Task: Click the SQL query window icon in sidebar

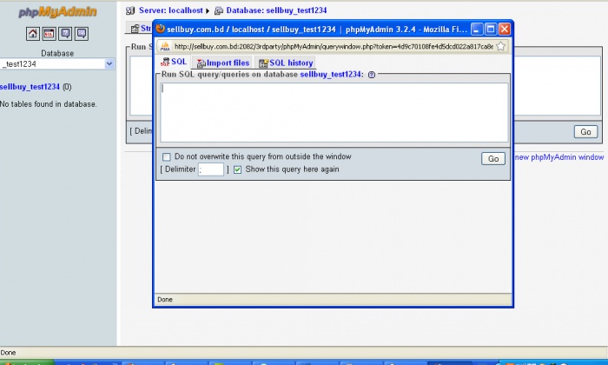Action: pos(49,34)
